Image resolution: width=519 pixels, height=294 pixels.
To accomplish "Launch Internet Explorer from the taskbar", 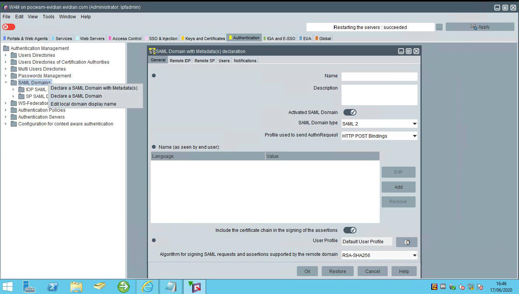I will 147,286.
